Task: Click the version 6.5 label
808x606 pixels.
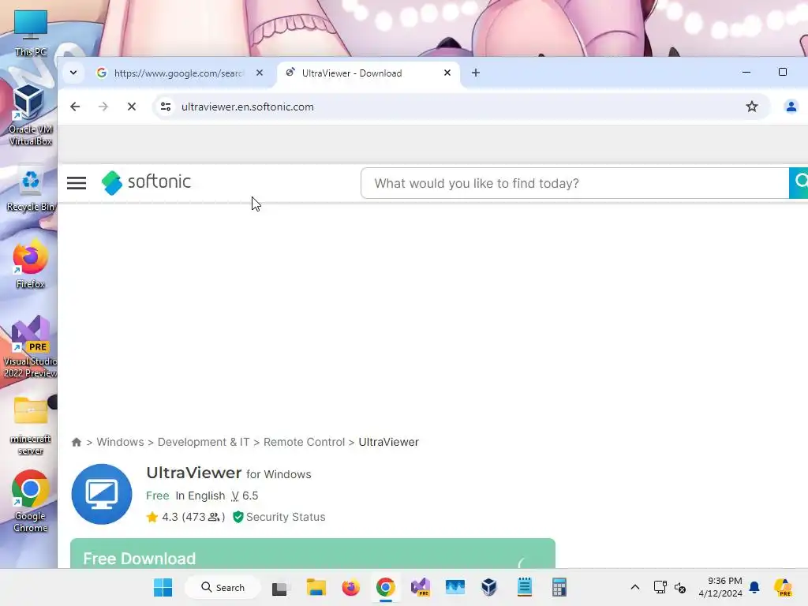Action: [245, 496]
